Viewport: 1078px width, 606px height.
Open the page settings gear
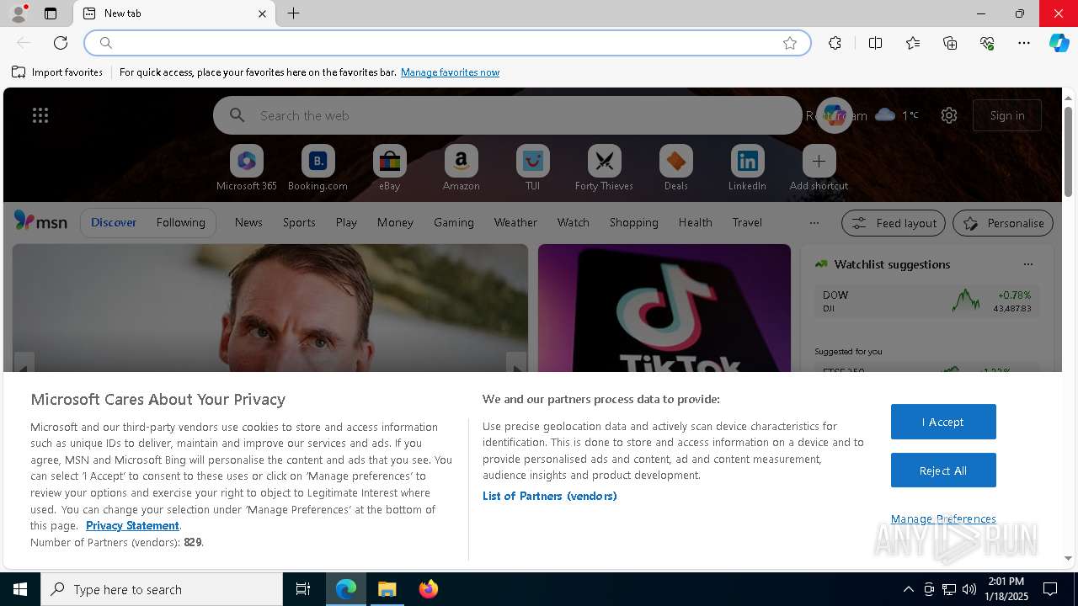pyautogui.click(x=949, y=115)
